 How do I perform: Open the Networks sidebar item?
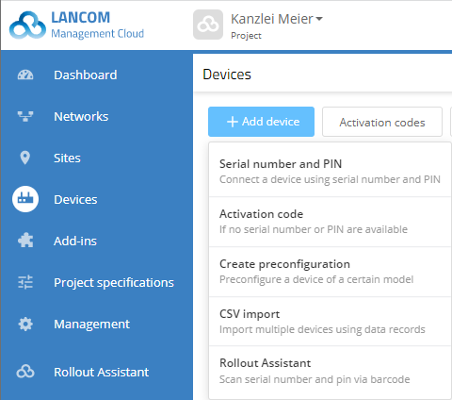[x=81, y=116]
